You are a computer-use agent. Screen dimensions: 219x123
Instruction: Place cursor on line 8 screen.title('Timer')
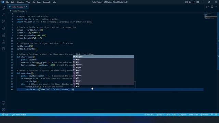pos(28,33)
